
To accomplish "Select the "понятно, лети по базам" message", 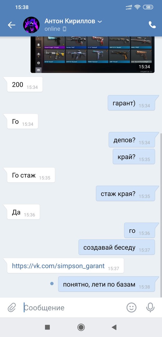I will pos(106,284).
